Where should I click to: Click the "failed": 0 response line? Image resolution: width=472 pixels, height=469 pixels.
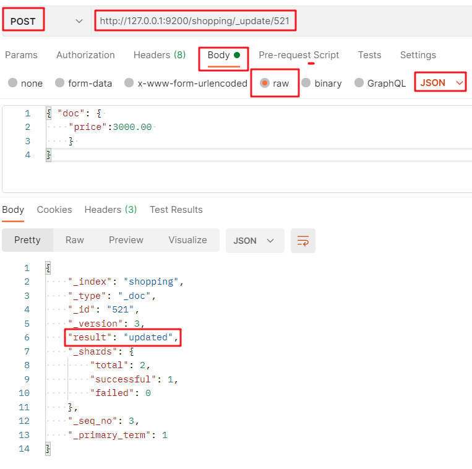[x=120, y=393]
